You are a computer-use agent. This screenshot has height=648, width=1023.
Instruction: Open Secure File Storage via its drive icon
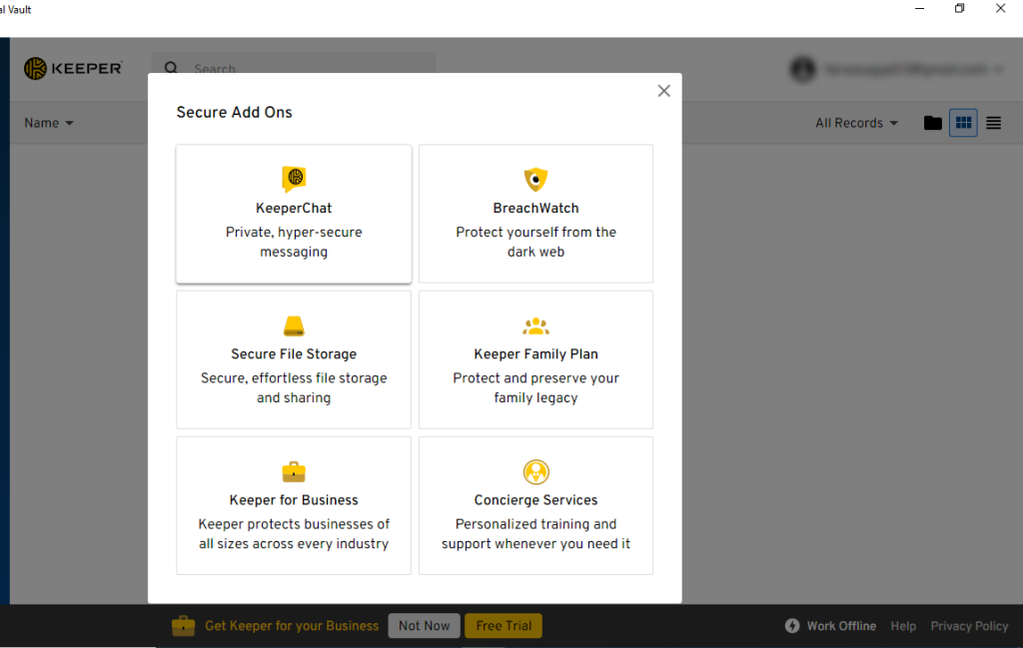(293, 325)
